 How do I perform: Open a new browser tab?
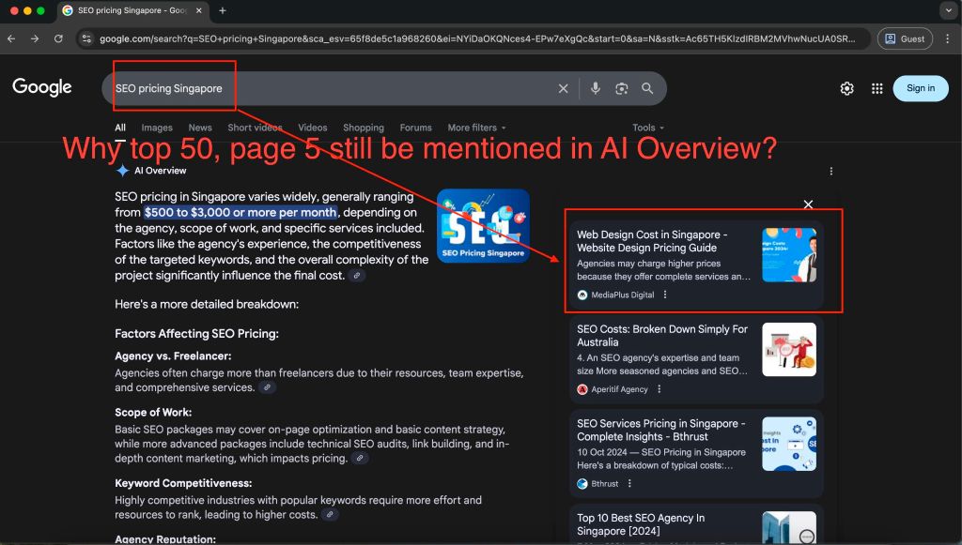pos(222,10)
